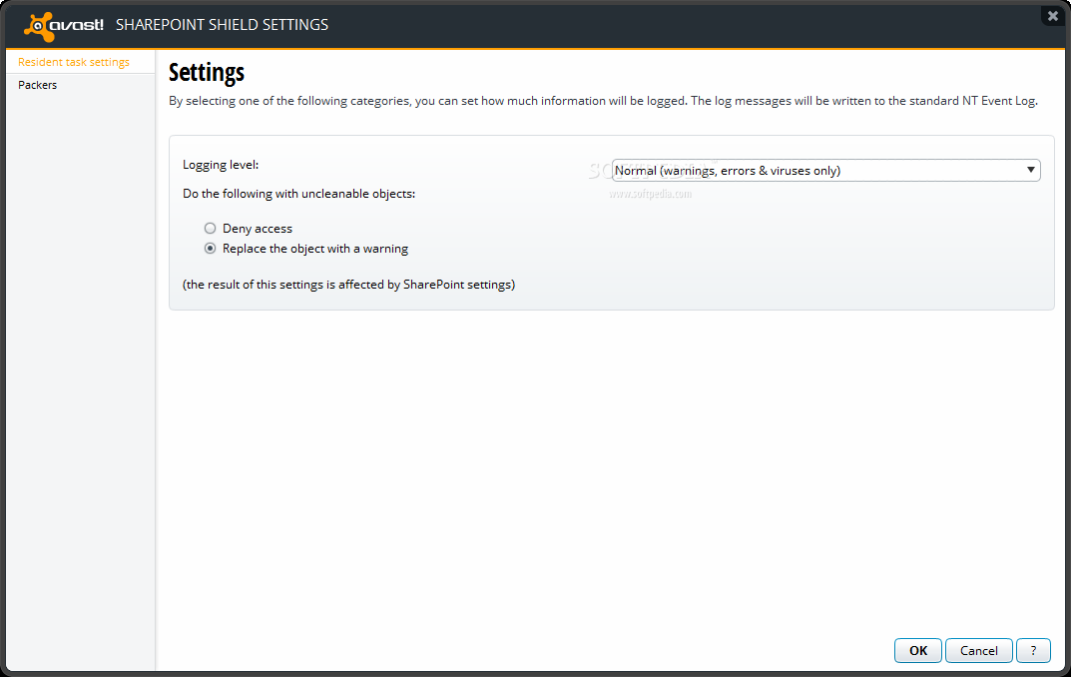Click the "Logging level:" label
This screenshot has height=677, width=1071.
click(x=221, y=165)
